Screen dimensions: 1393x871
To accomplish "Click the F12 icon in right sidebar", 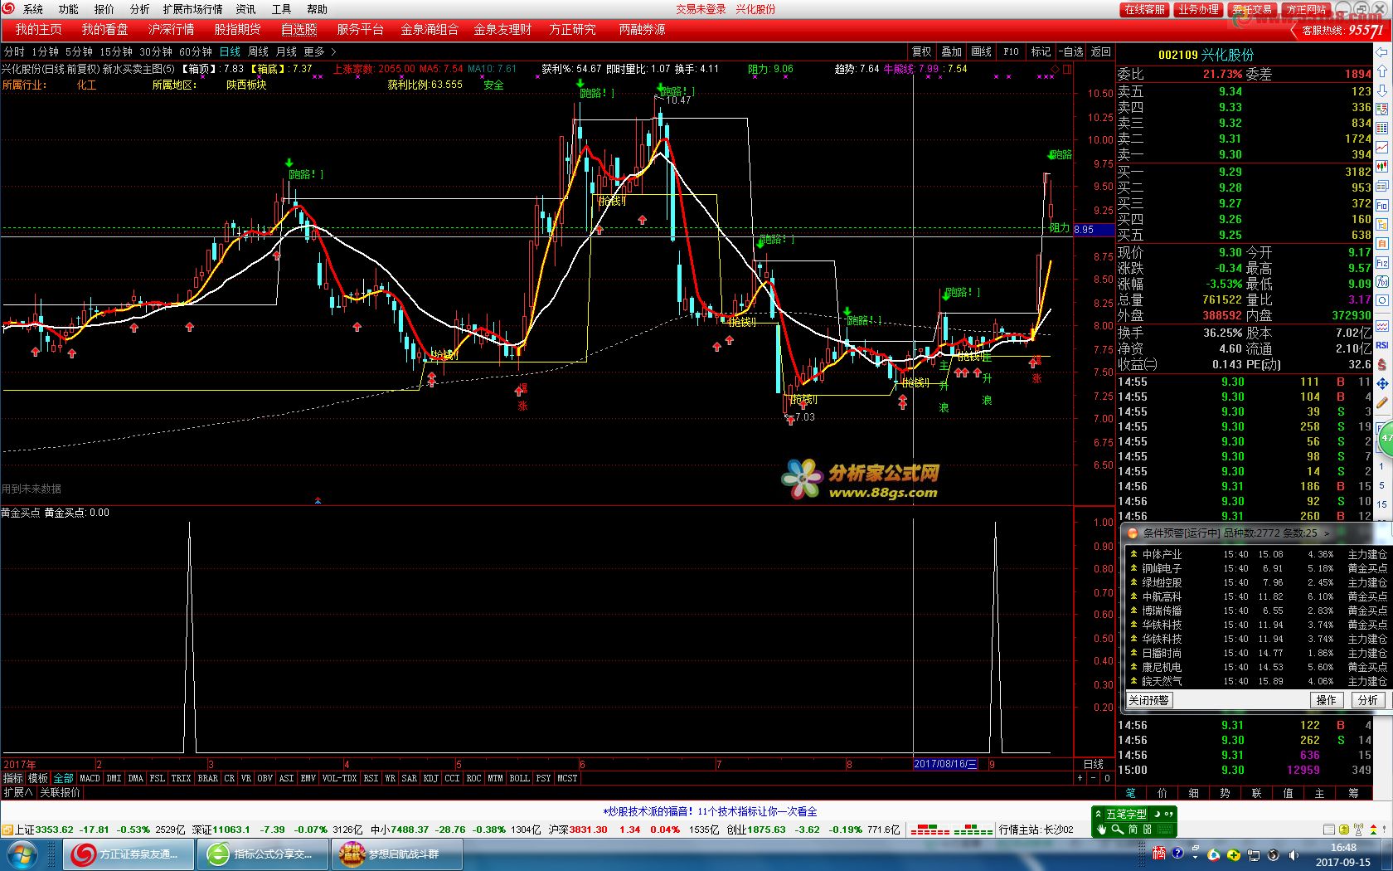I will click(1382, 262).
